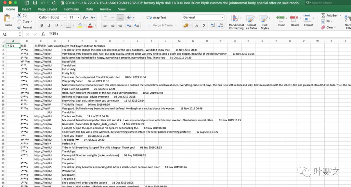Open the Page Layout tab
This screenshot has width=351, height=187.
47,9
